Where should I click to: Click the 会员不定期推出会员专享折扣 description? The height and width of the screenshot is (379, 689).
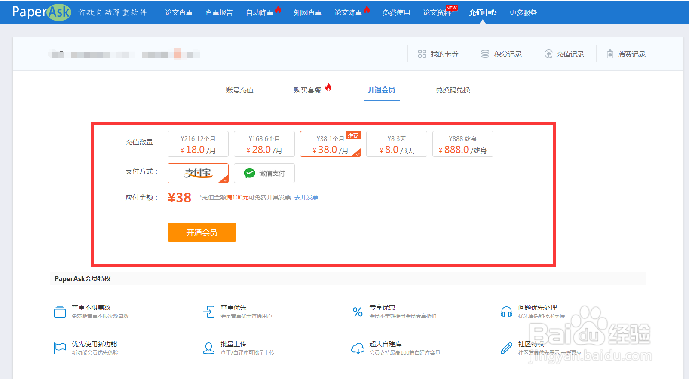click(403, 316)
